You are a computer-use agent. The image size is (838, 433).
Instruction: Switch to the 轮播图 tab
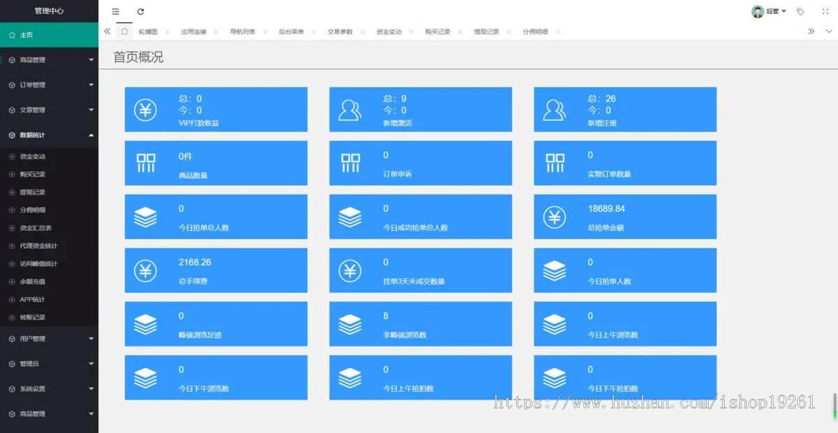tap(148, 31)
